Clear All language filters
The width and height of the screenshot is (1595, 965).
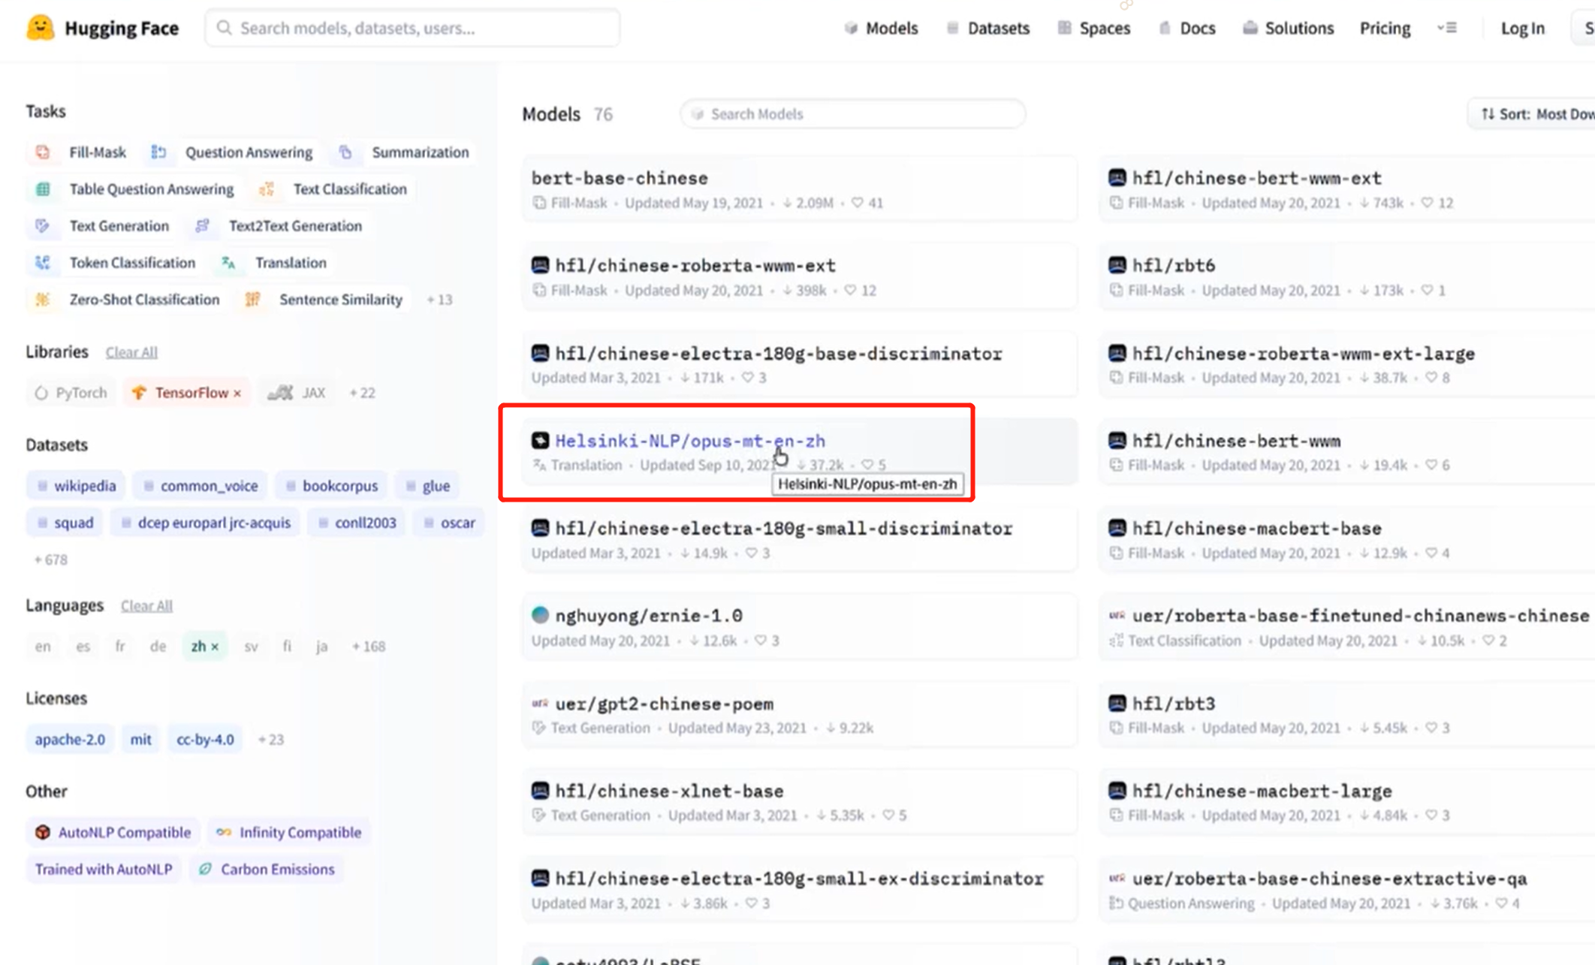coord(146,606)
